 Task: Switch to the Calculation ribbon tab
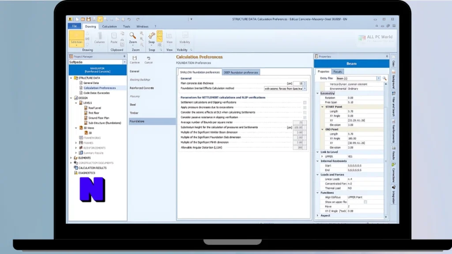pyautogui.click(x=109, y=26)
